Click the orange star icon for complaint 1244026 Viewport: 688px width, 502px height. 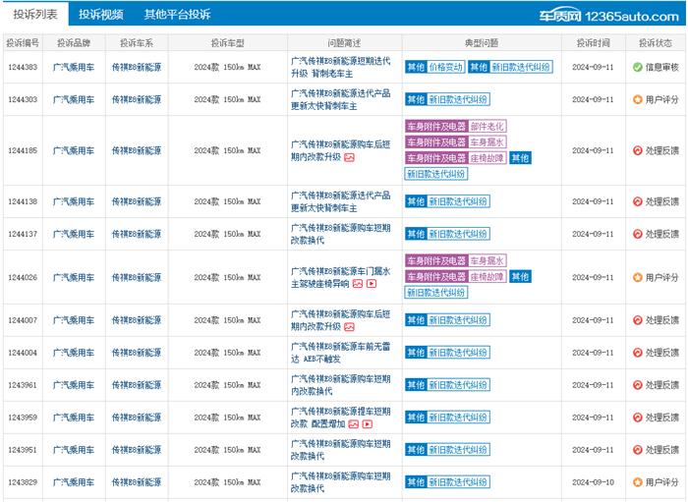(638, 277)
